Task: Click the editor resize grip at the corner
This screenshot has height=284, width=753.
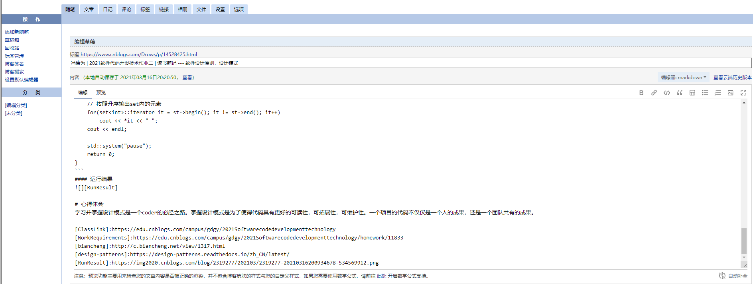Action: tap(744, 265)
